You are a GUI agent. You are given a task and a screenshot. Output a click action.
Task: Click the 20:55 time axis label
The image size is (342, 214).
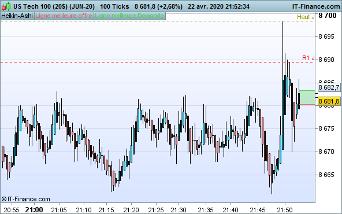pyautogui.click(x=12, y=210)
